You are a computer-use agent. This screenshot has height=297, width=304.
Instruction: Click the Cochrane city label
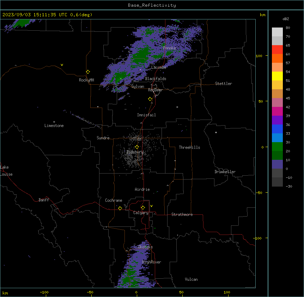point(114,200)
